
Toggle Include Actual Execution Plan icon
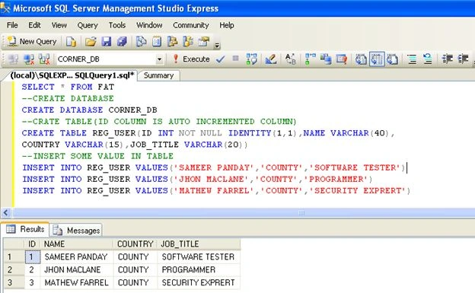click(310, 59)
